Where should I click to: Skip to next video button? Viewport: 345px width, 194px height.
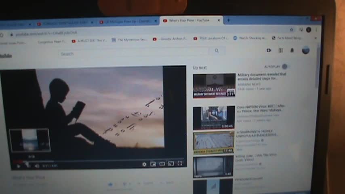pos(28,166)
